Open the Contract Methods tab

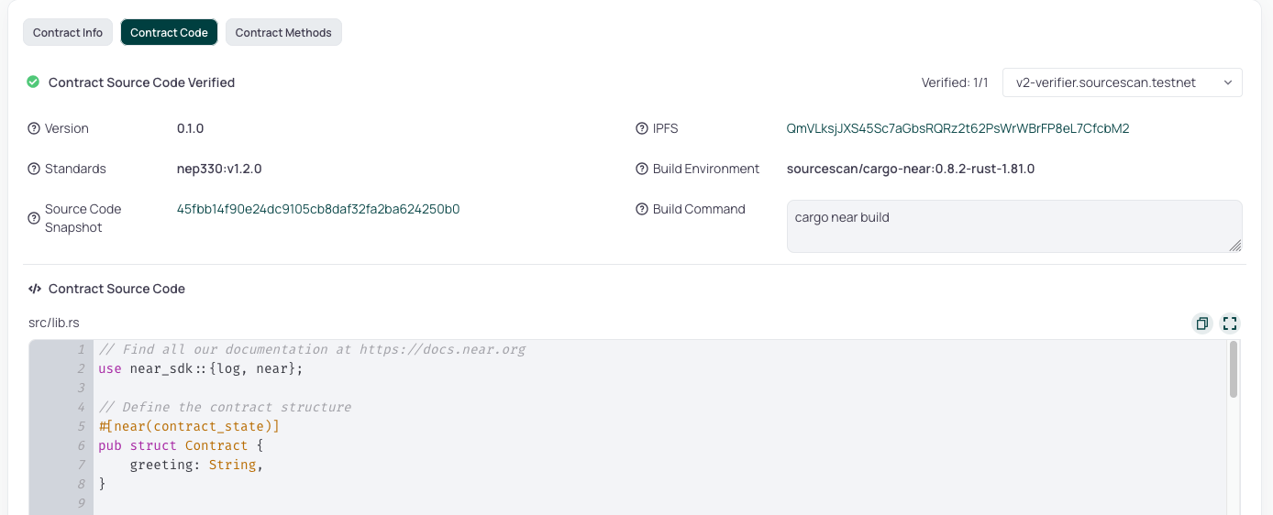tap(283, 32)
